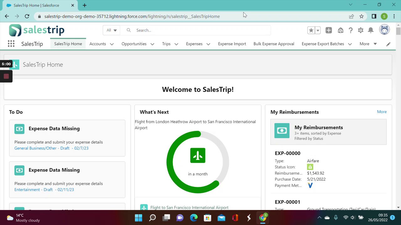Click the My Reimbursements money icon
This screenshot has width=401, height=225.
point(282,131)
